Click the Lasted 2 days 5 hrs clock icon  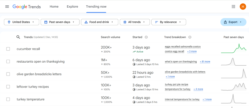point(134,102)
